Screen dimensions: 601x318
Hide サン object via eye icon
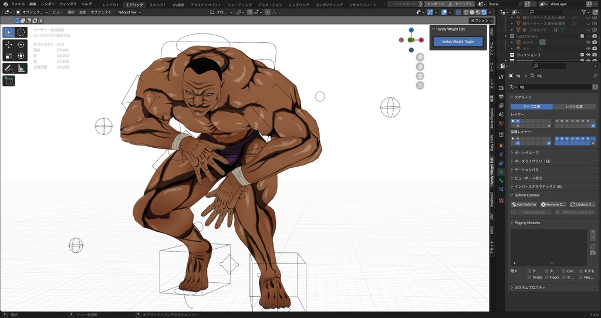pos(588,49)
